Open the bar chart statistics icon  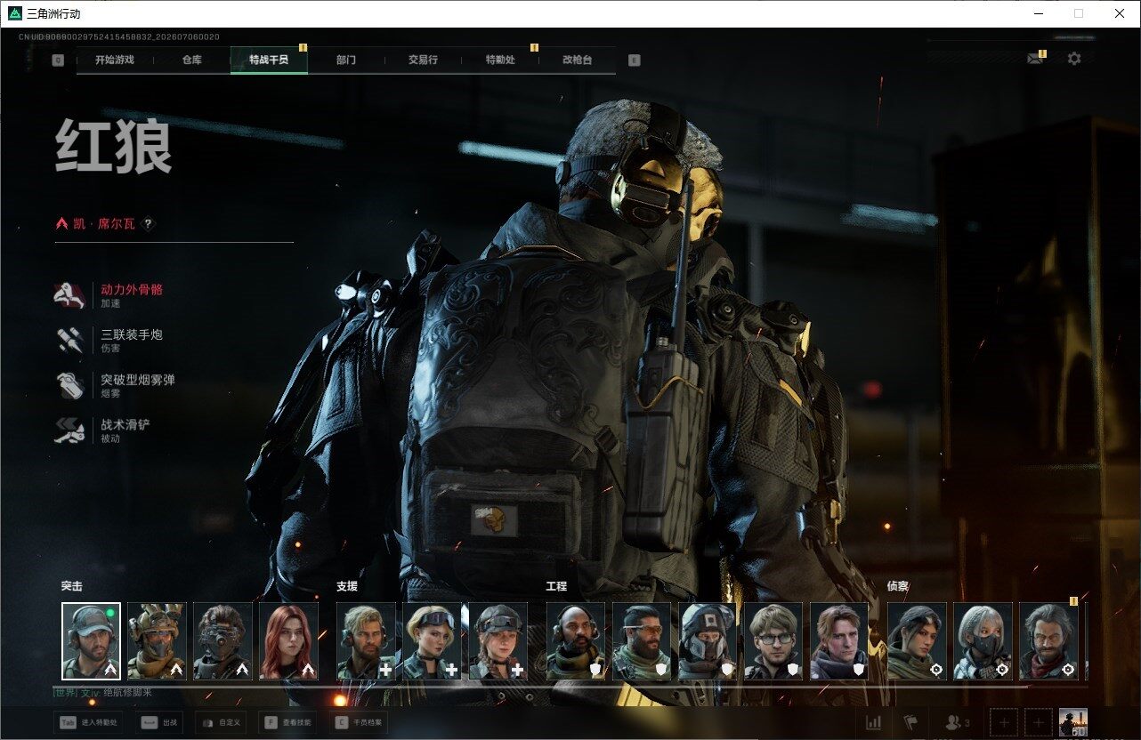coord(874,722)
